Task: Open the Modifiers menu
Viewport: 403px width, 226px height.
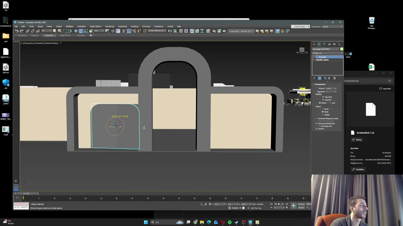Action: (x=69, y=26)
